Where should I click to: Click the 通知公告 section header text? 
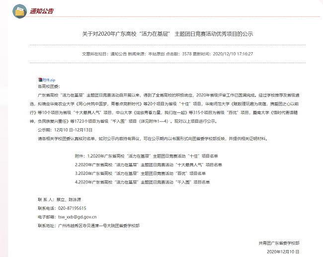[x=42, y=11]
